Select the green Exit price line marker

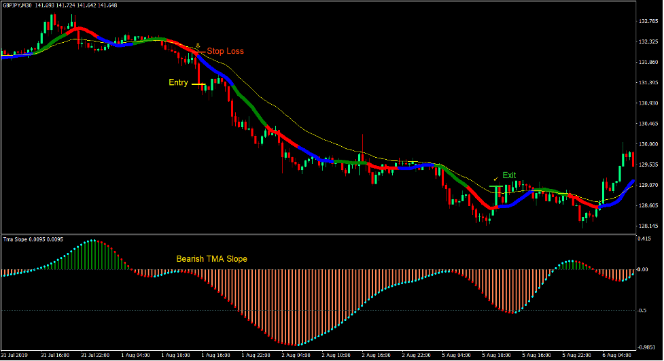pyautogui.click(x=496, y=186)
